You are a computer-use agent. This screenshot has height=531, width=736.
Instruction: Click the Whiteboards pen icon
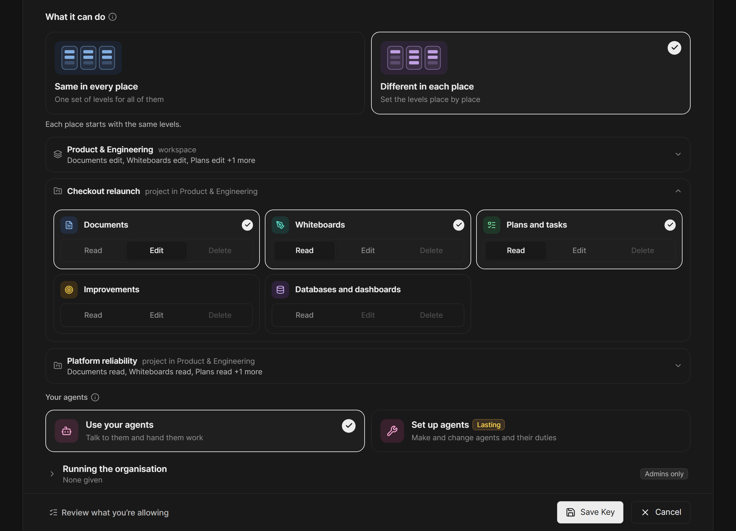pyautogui.click(x=280, y=225)
